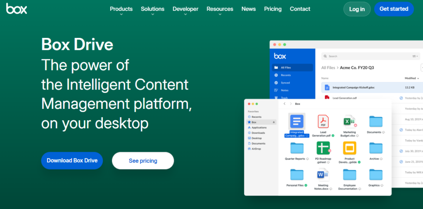Select the Meeting Notes.docx file icon
The image size is (423, 209).
pos(323,174)
